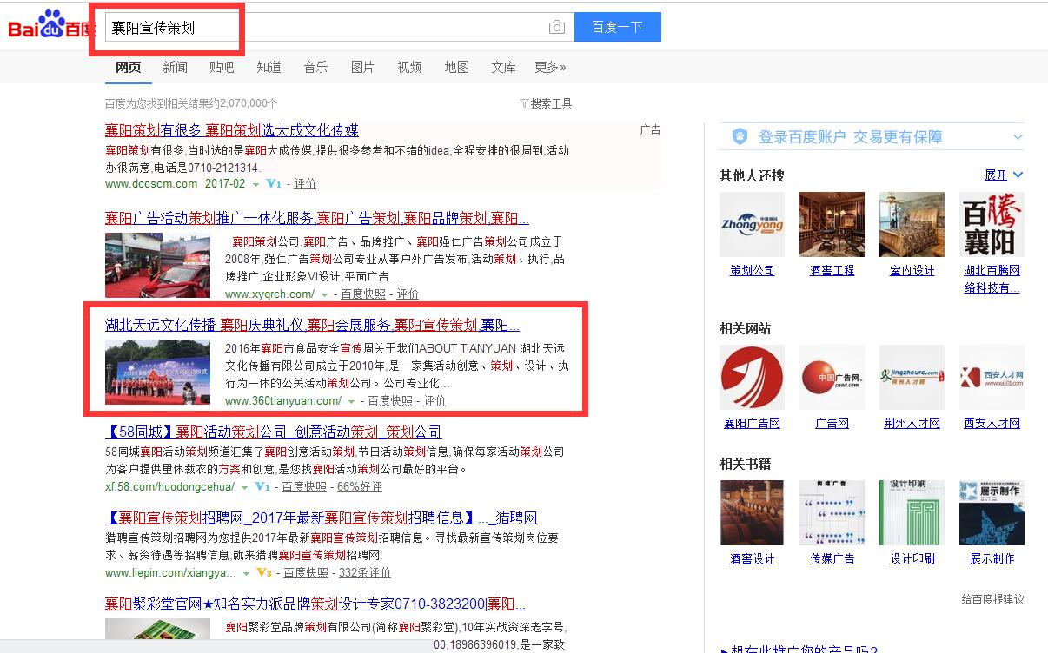Click V3 badge on liepin.com result

(x=264, y=573)
